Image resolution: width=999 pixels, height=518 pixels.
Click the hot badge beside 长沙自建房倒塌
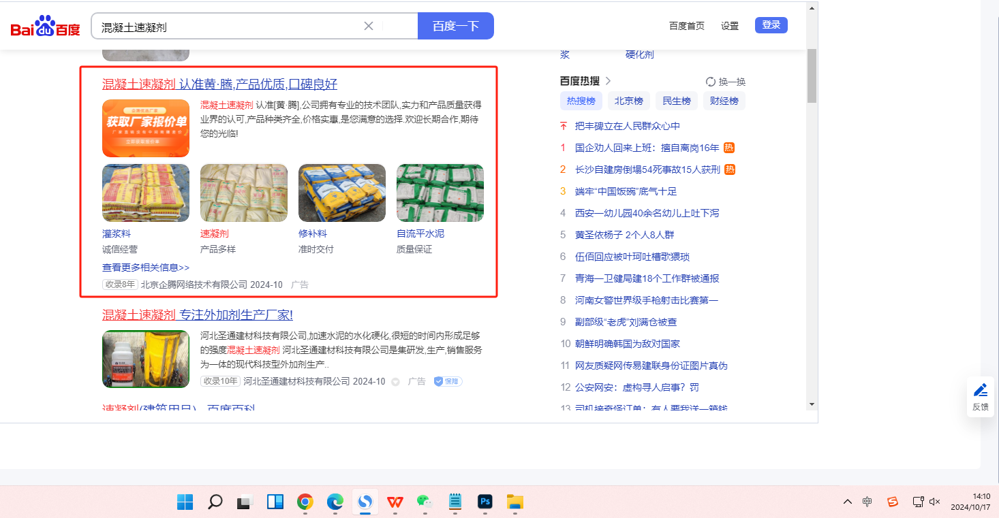pos(730,169)
